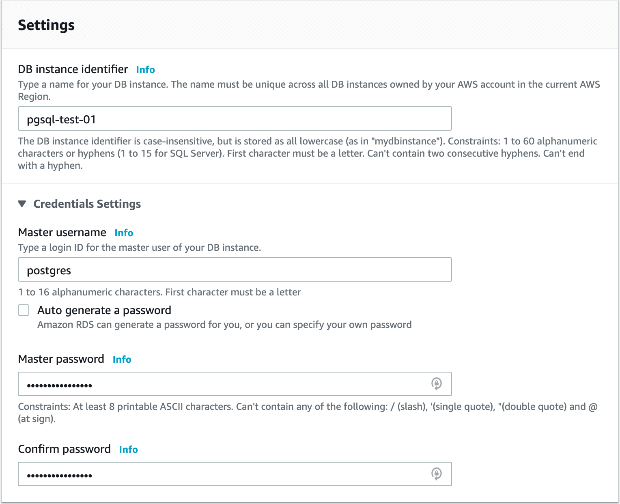Click the "Master password" field label
Screen dimensions: 620x504
pyautogui.click(x=61, y=359)
